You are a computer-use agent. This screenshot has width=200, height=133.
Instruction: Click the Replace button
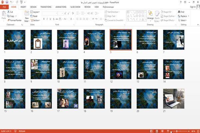tap(183, 16)
